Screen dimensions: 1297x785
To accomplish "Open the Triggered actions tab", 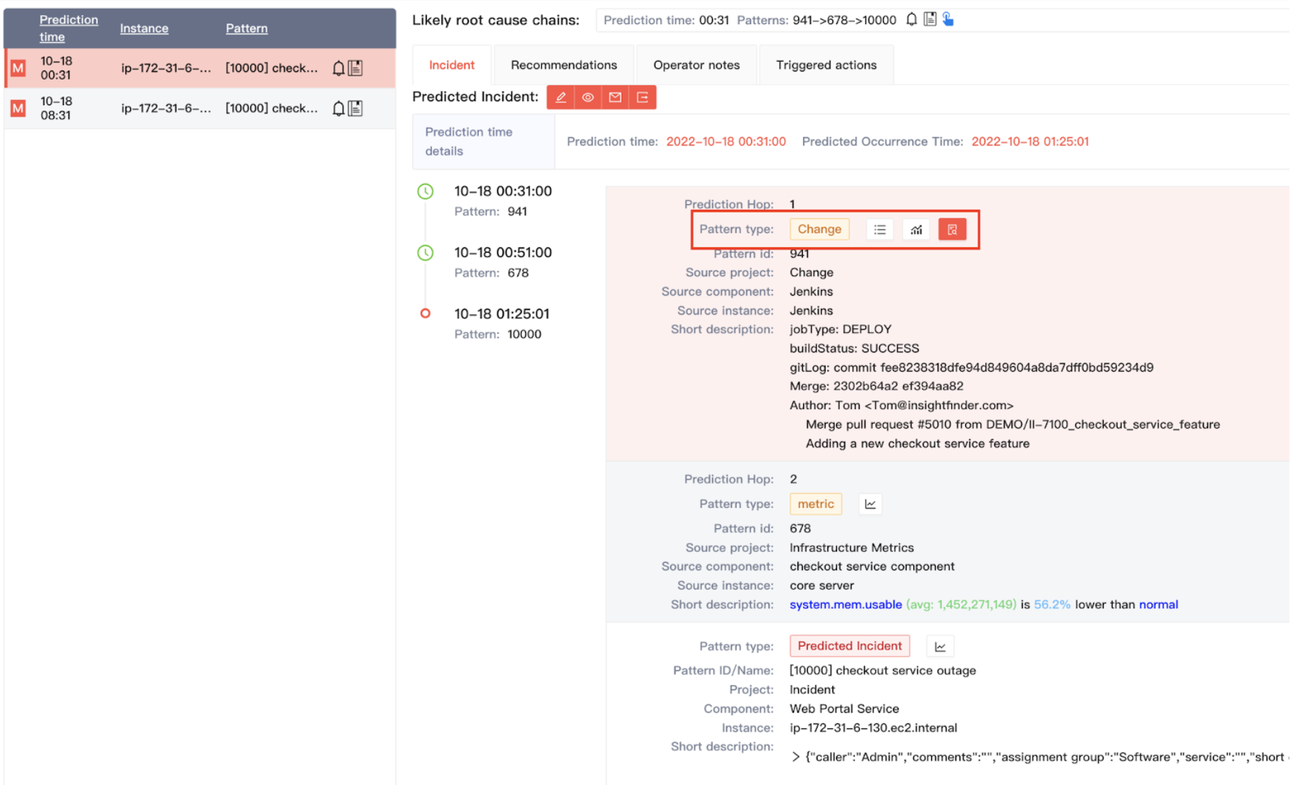I will tap(826, 65).
